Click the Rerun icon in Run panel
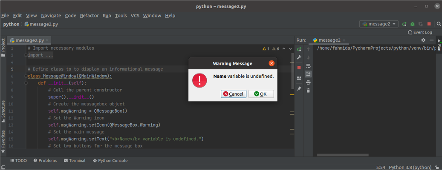The image size is (442, 170). tap(299, 49)
